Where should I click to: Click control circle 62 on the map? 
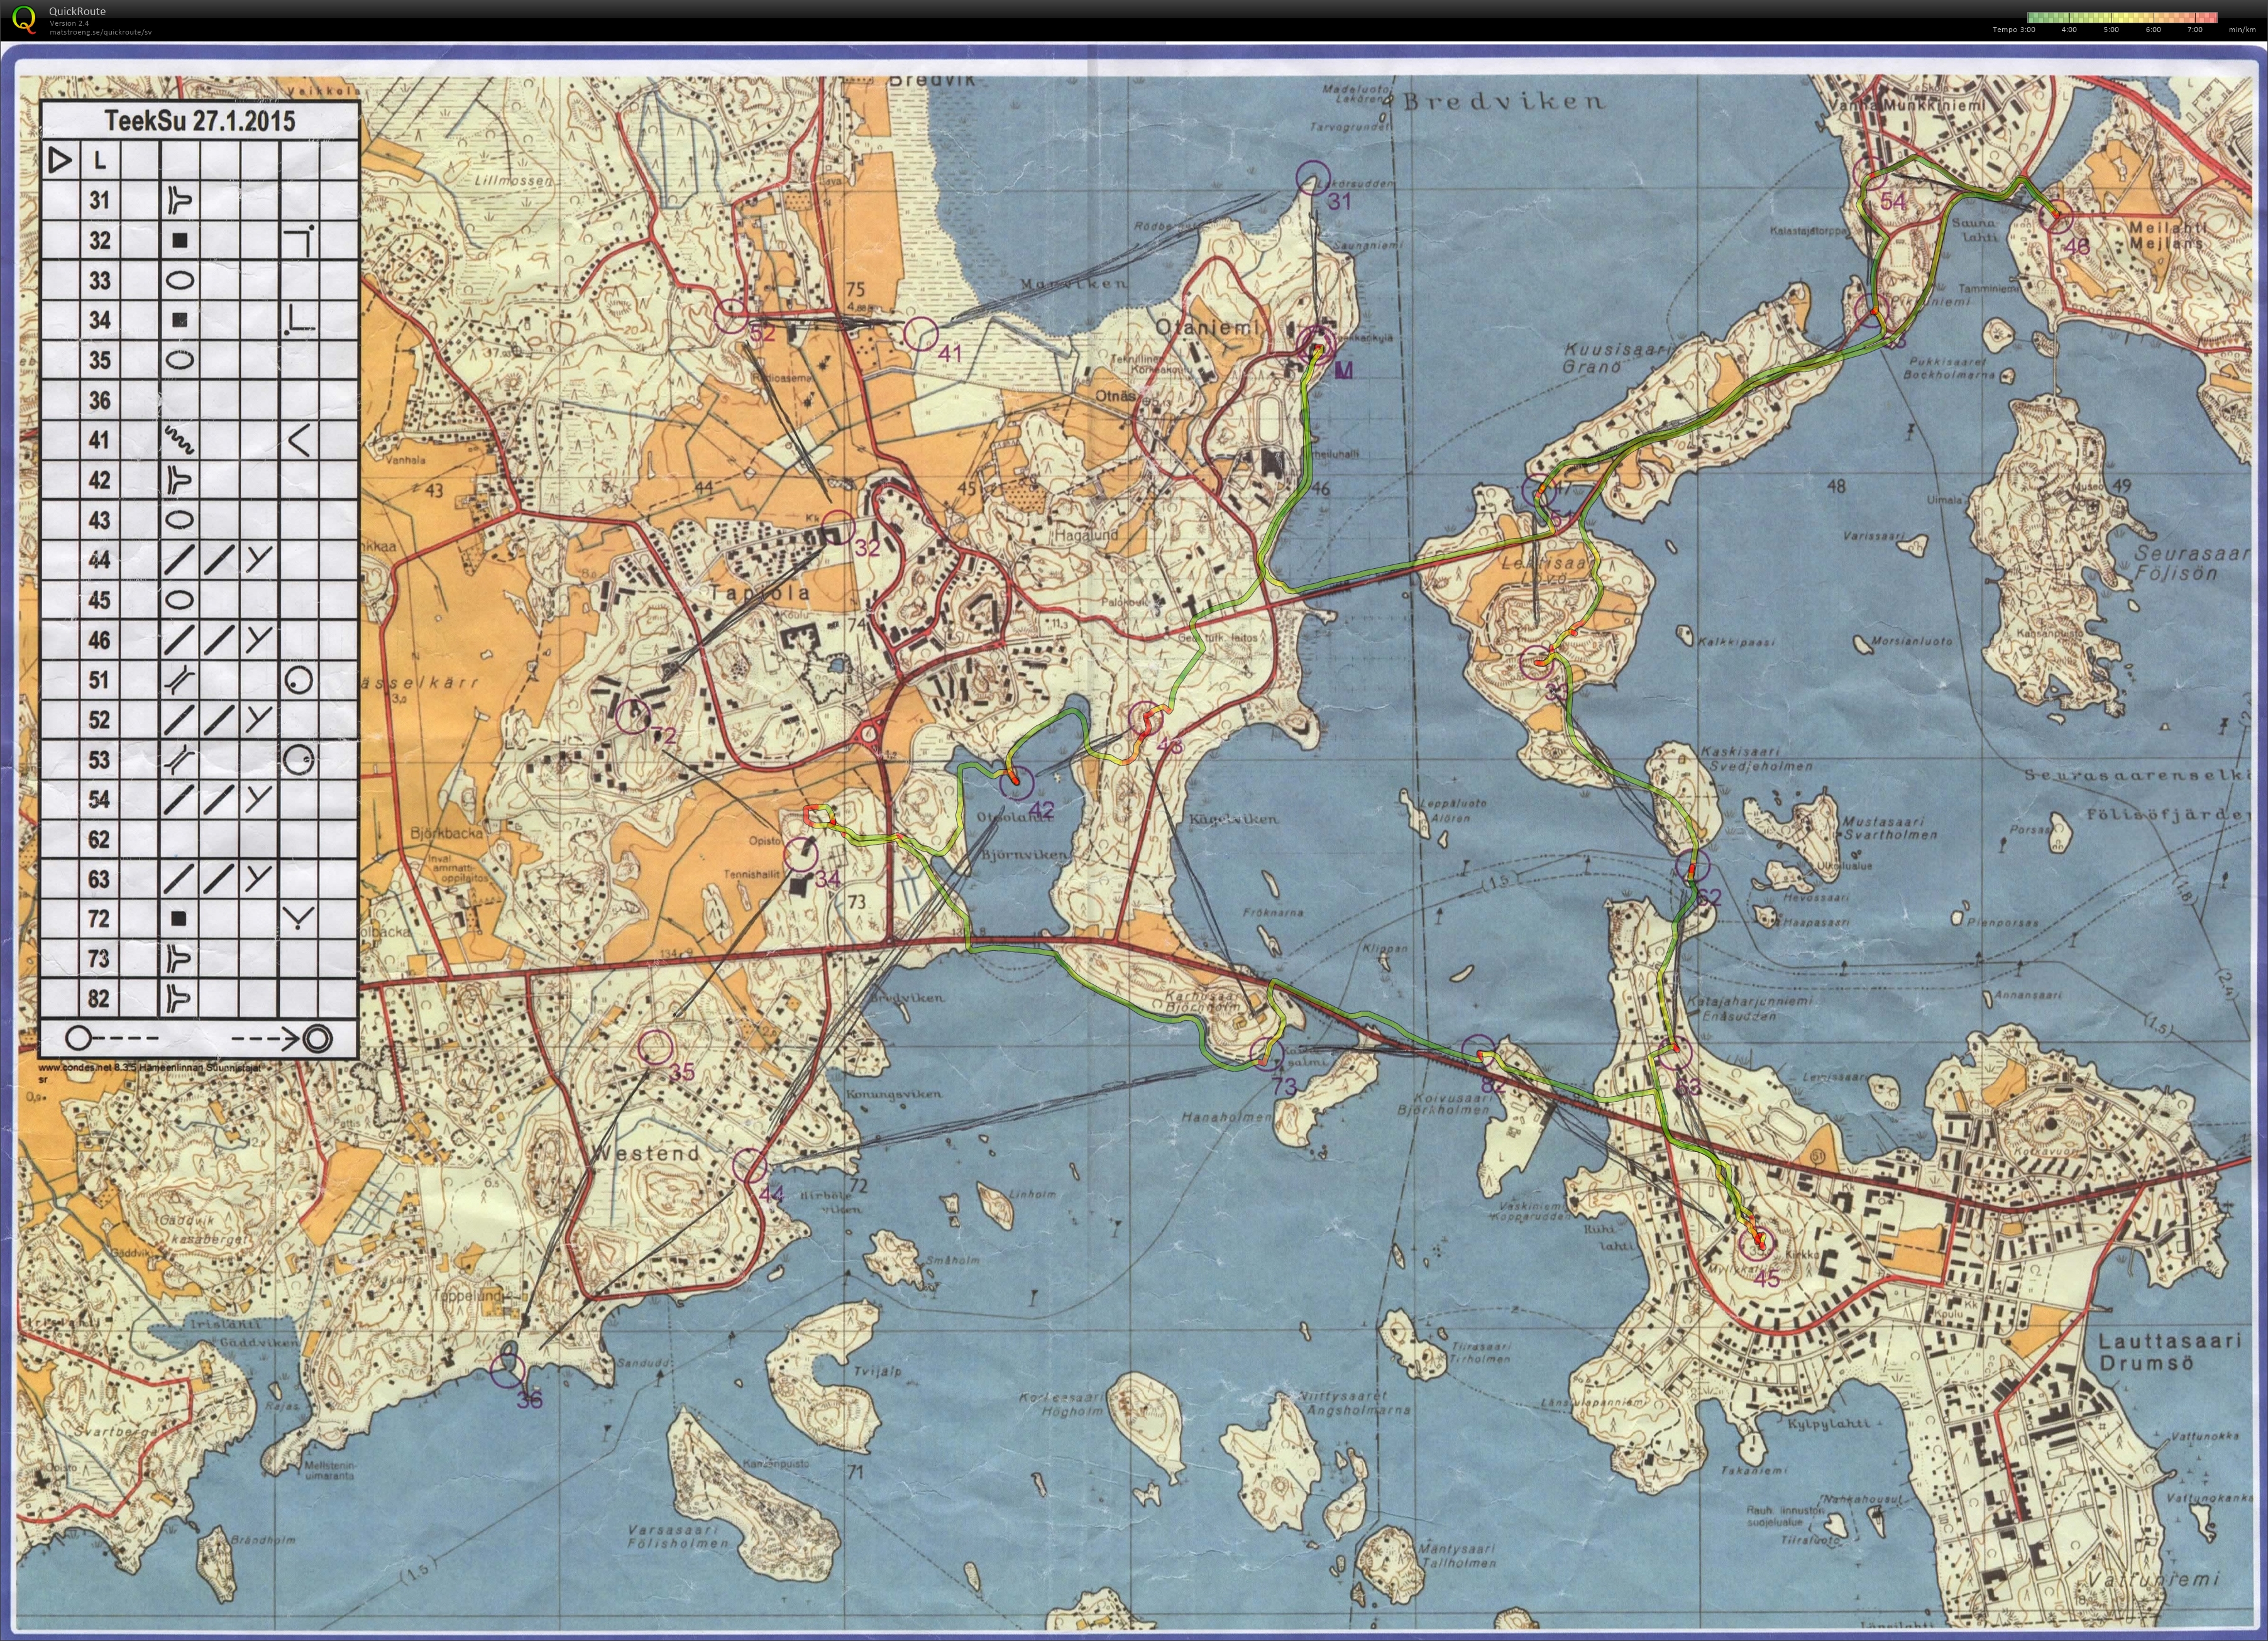pos(1692,866)
